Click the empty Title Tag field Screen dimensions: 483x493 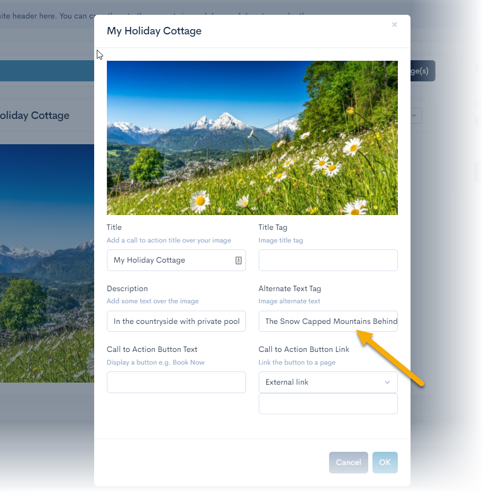click(327, 260)
